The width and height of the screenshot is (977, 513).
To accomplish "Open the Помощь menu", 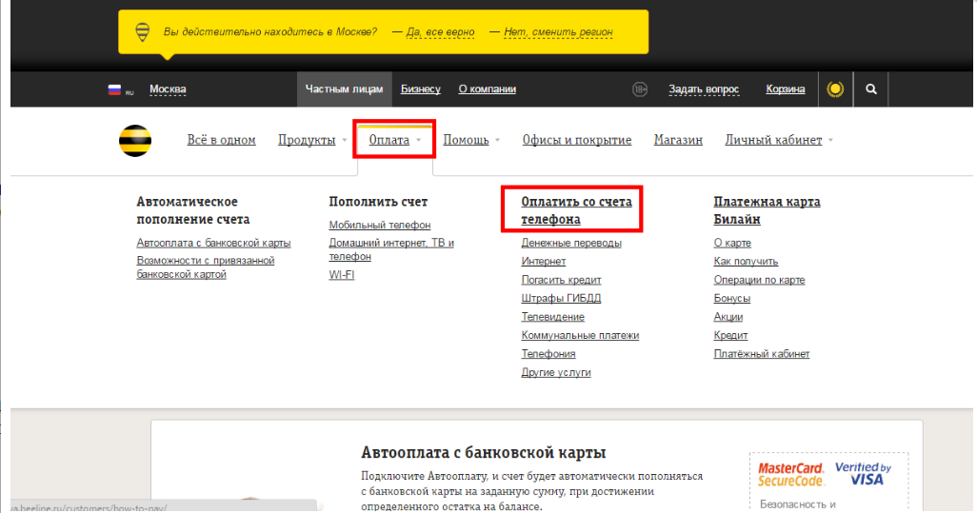I will coord(466,140).
